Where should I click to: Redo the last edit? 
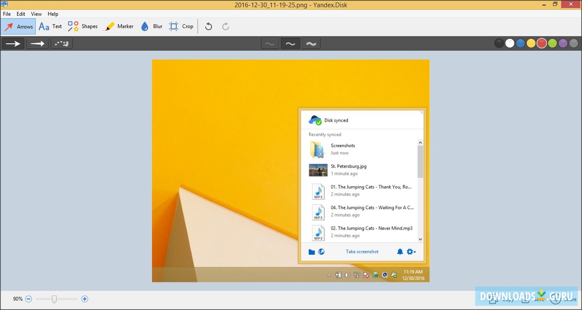[x=226, y=27]
